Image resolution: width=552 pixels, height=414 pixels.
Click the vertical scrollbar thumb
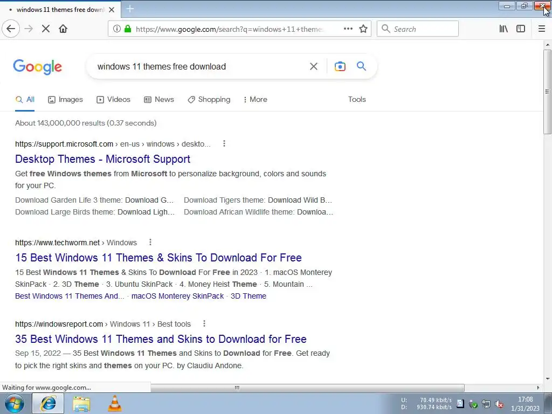(548, 92)
